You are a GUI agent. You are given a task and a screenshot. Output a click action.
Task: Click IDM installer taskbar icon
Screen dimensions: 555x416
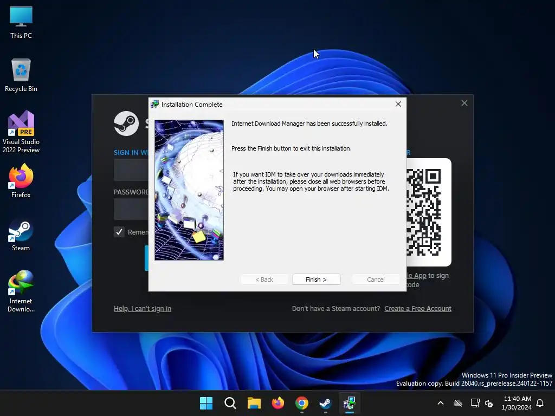pos(350,403)
